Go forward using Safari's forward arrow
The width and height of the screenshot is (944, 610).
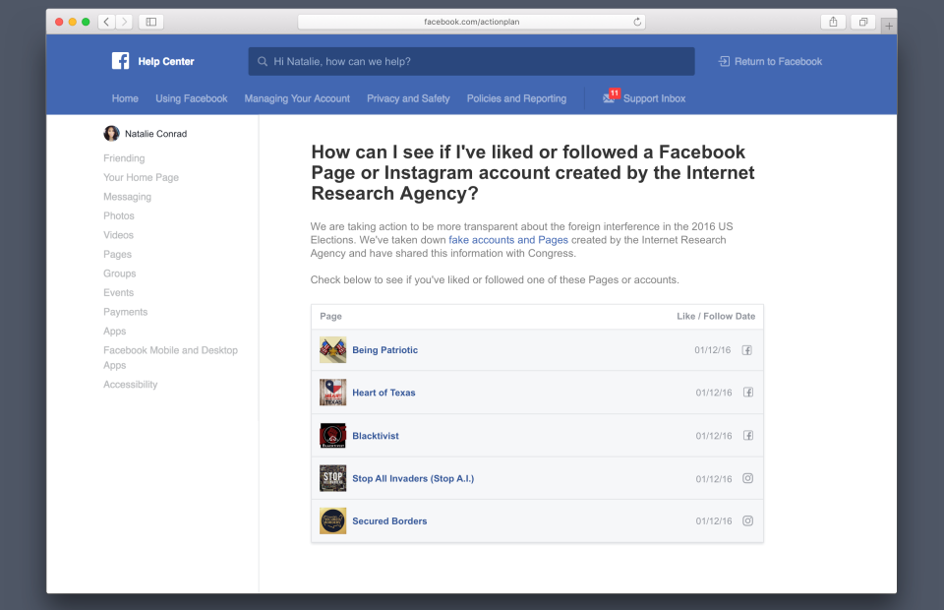click(124, 22)
